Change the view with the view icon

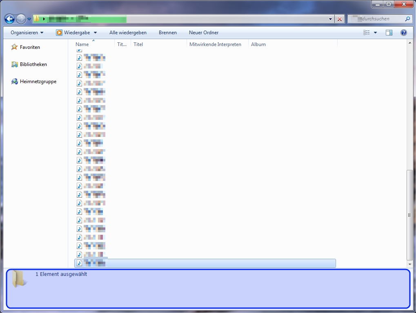click(366, 33)
